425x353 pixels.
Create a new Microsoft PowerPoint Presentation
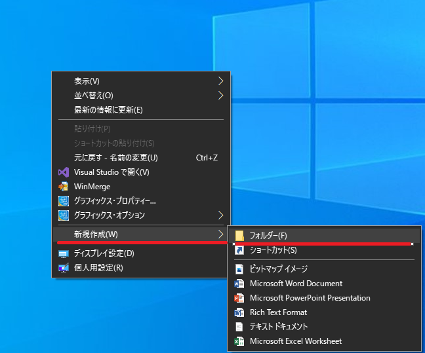click(324, 298)
